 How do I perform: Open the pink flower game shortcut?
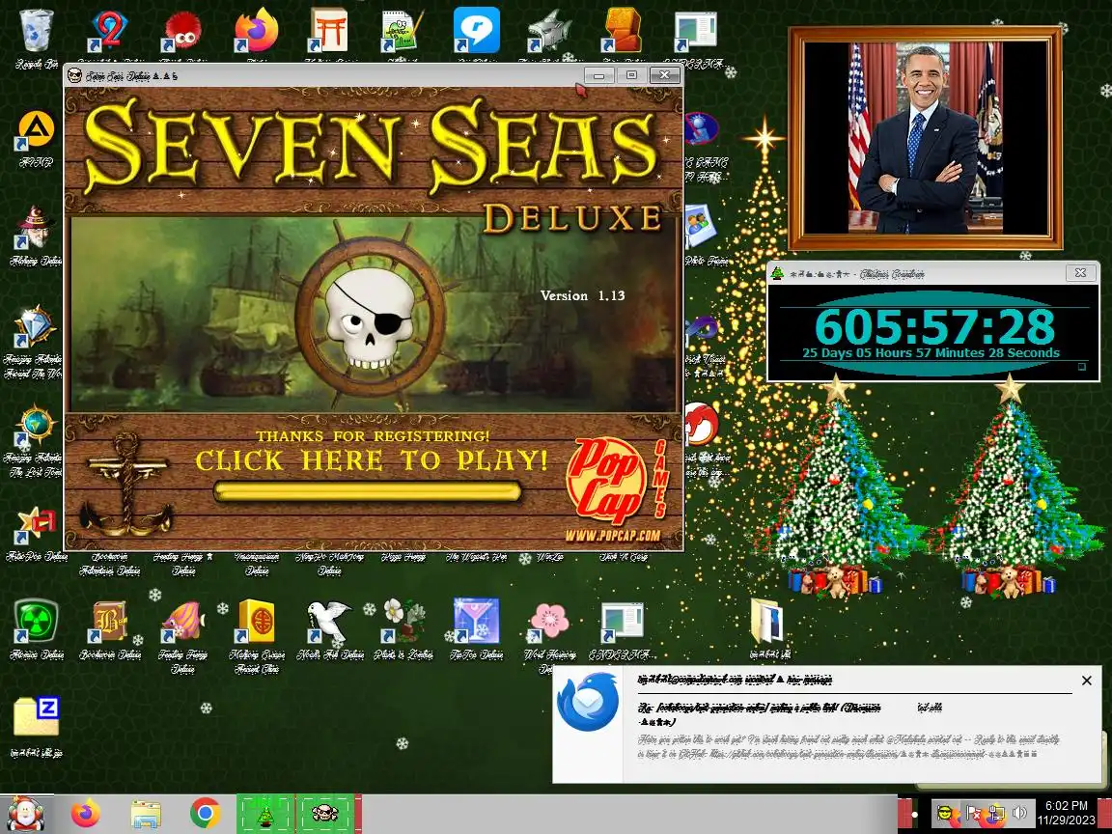click(549, 621)
